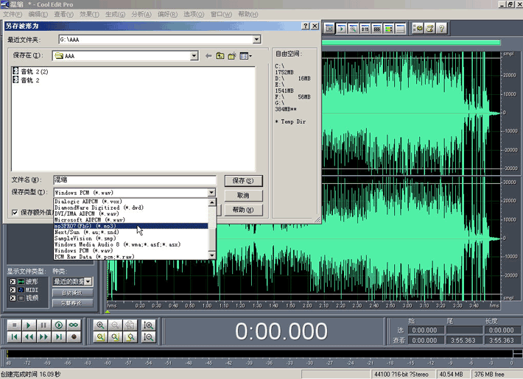The image size is (523, 379).
Task: Click the Pause transport button
Action: coord(43,325)
